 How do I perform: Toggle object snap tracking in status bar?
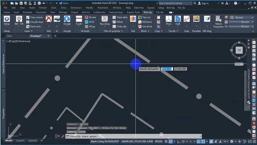pyautogui.click(x=199, y=141)
